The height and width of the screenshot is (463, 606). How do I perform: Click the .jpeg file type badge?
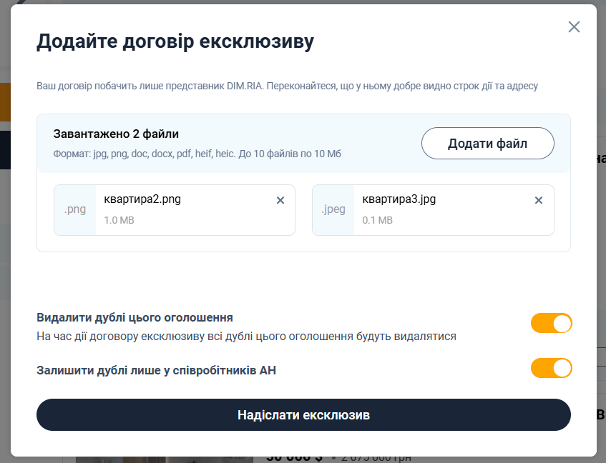pyautogui.click(x=333, y=209)
